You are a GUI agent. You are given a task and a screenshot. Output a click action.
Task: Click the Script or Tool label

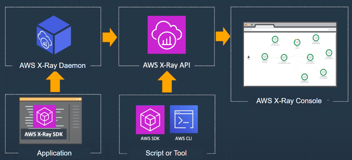tap(166, 153)
